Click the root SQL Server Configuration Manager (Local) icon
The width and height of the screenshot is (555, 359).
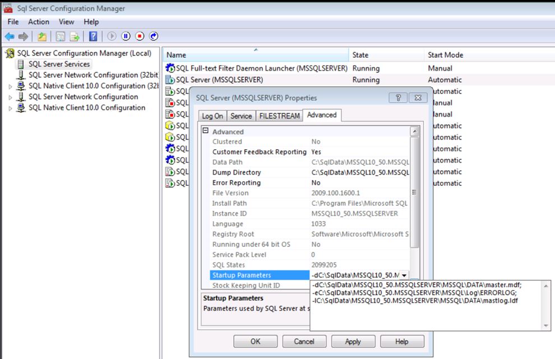(x=10, y=53)
